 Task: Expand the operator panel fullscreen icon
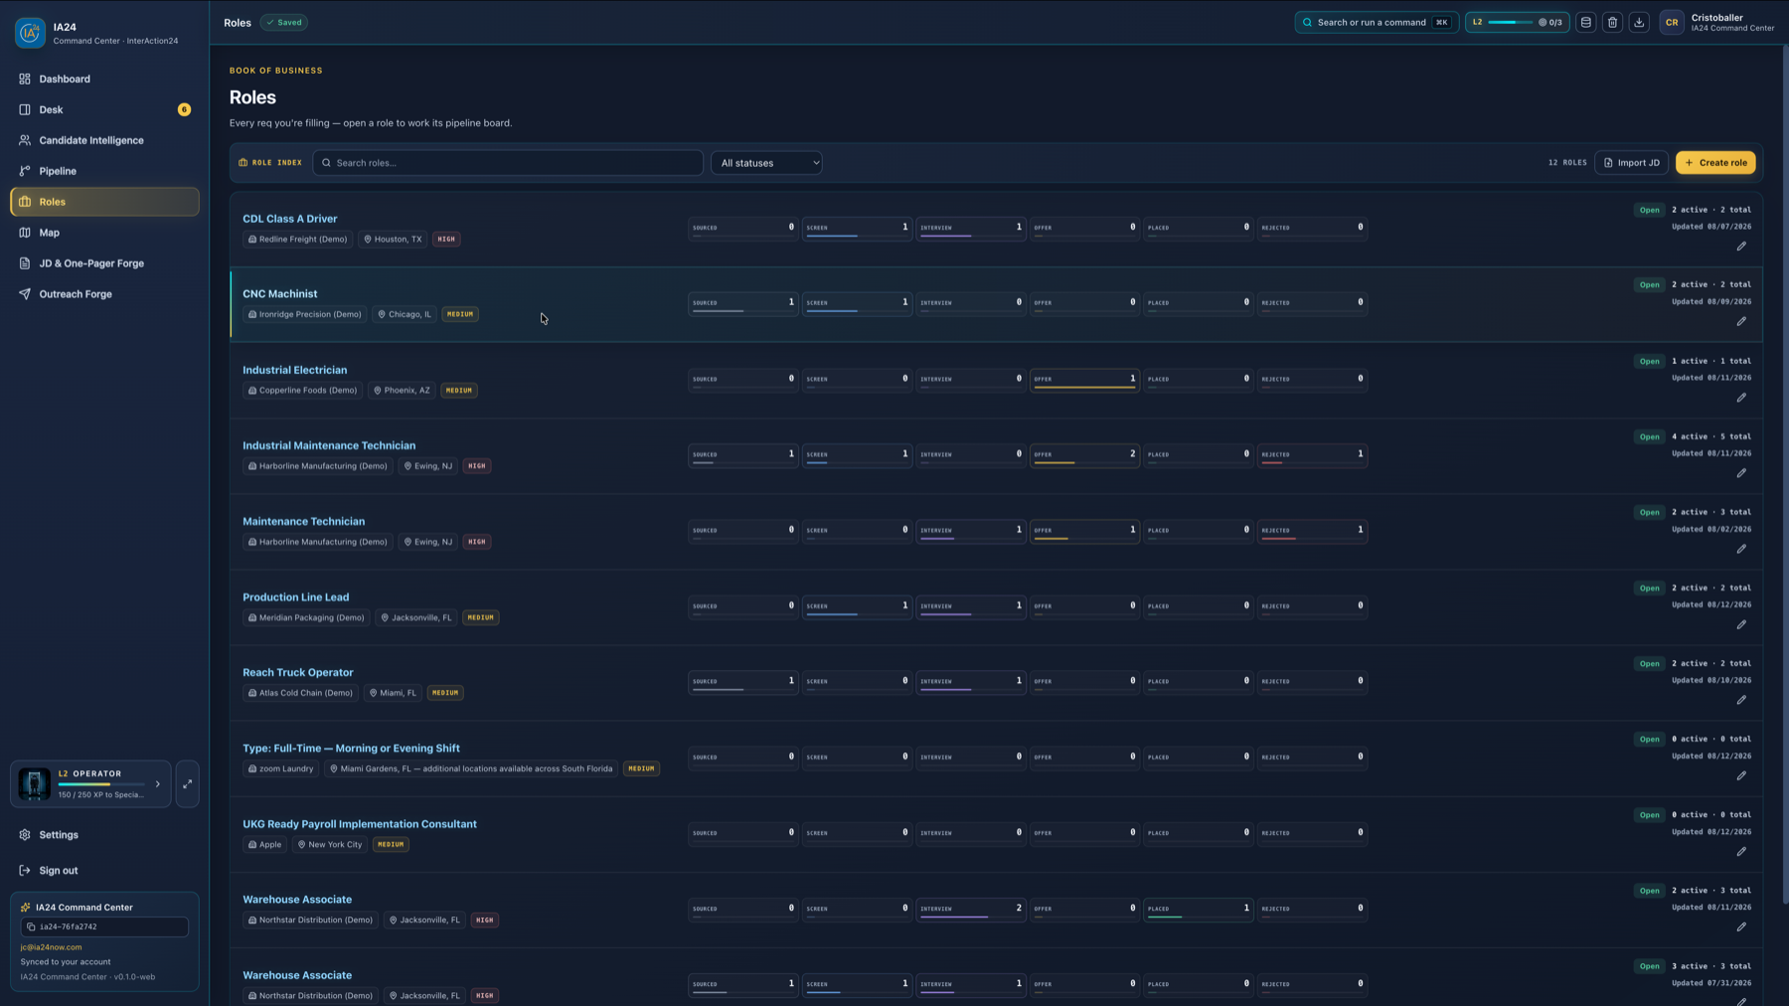coord(187,784)
